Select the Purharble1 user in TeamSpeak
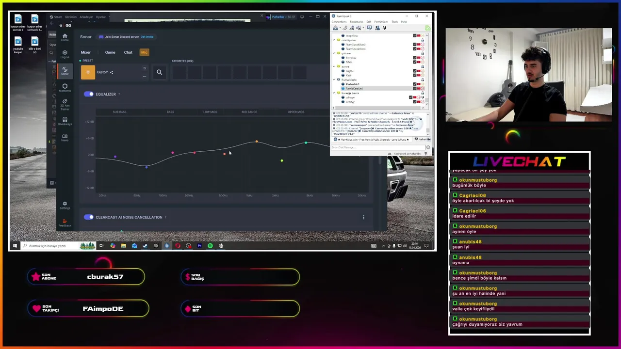621x349 pixels. click(353, 84)
